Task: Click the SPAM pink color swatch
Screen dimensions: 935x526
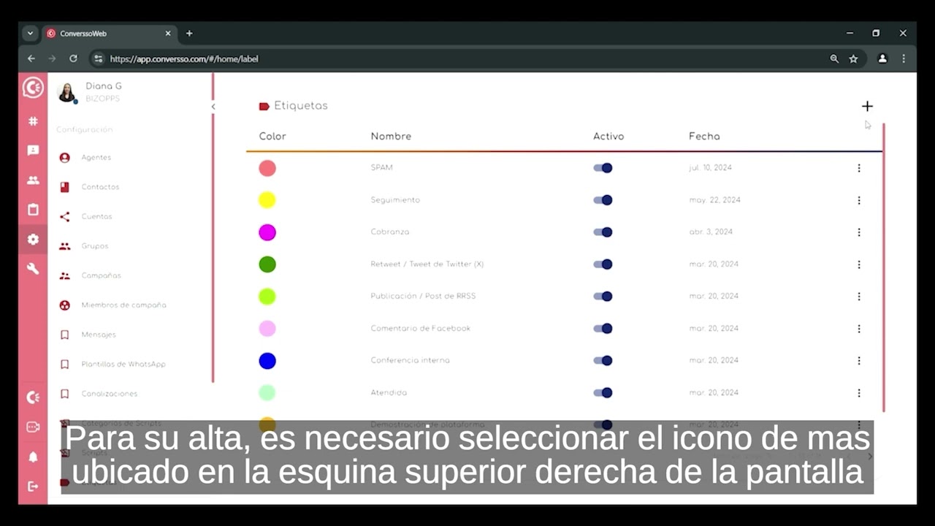Action: (267, 168)
